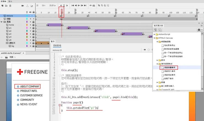204x121 pixels.
Task: Select the 目前影格 tab in actions panel
Action: click(57, 46)
